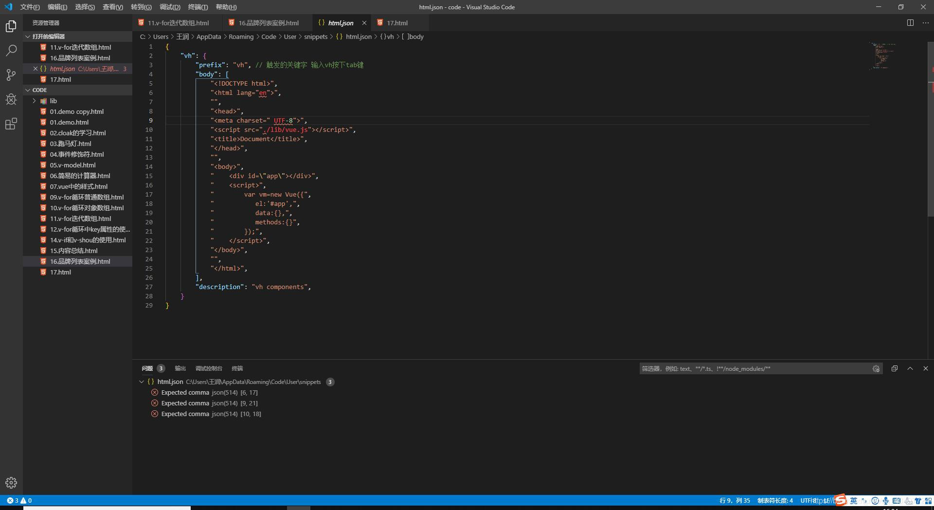The width and height of the screenshot is (934, 510).
Task: Select the 输出 panel tab
Action: point(180,368)
